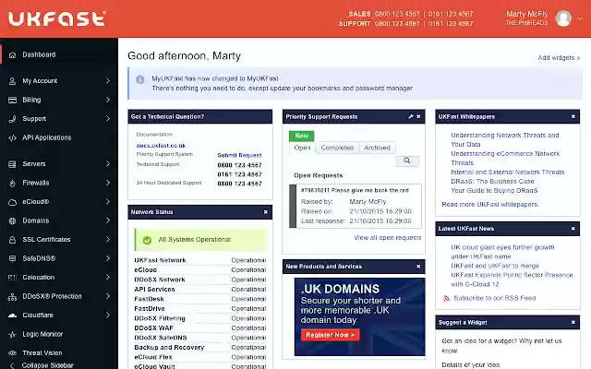Close the New Products and Services widget
Image resolution: width=591 pixels, height=369 pixels.
(418, 267)
